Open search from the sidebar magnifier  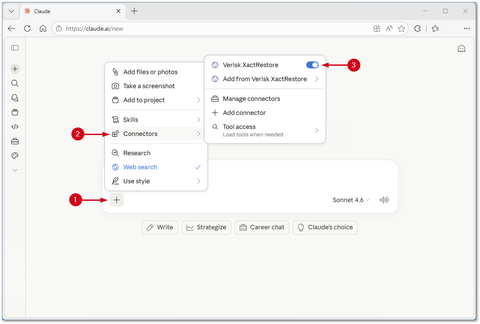click(x=14, y=83)
